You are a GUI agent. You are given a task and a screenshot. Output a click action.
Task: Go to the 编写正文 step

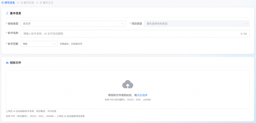pos(48,3)
